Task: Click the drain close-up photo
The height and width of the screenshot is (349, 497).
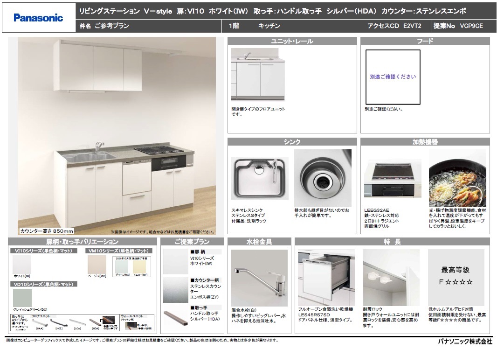Action: point(323,178)
